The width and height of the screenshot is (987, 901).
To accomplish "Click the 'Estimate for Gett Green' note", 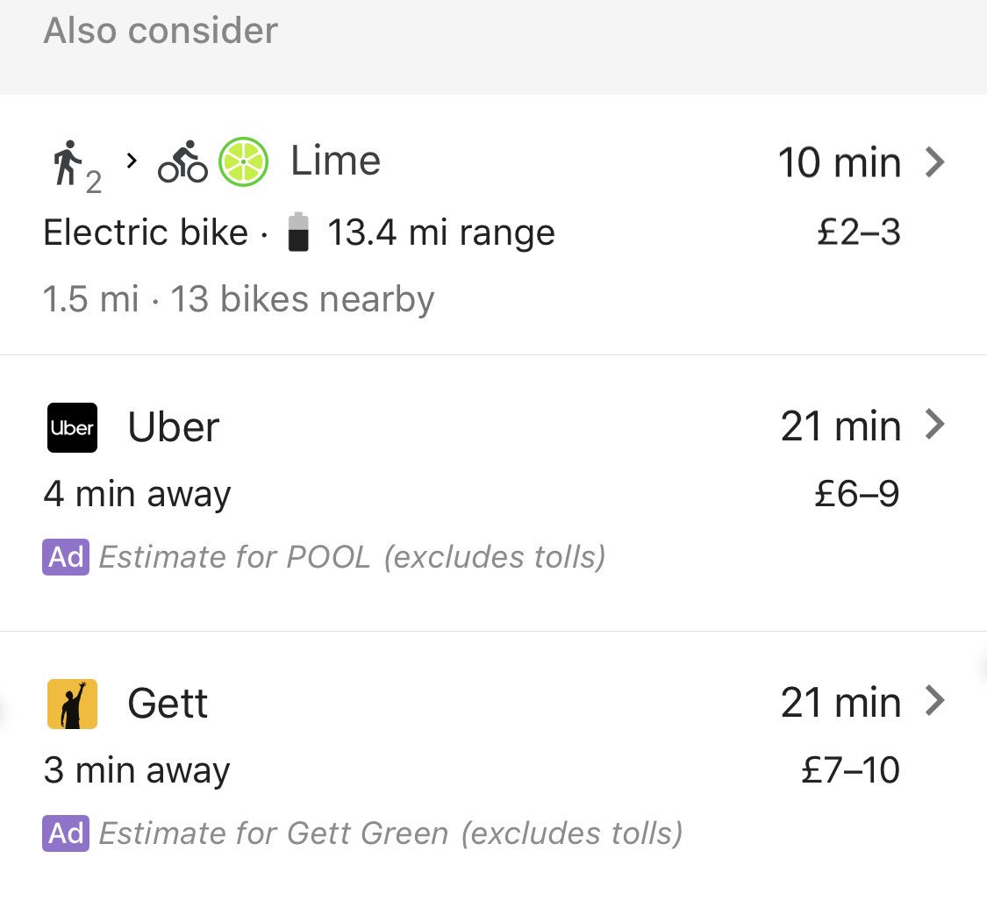I will pyautogui.click(x=390, y=833).
